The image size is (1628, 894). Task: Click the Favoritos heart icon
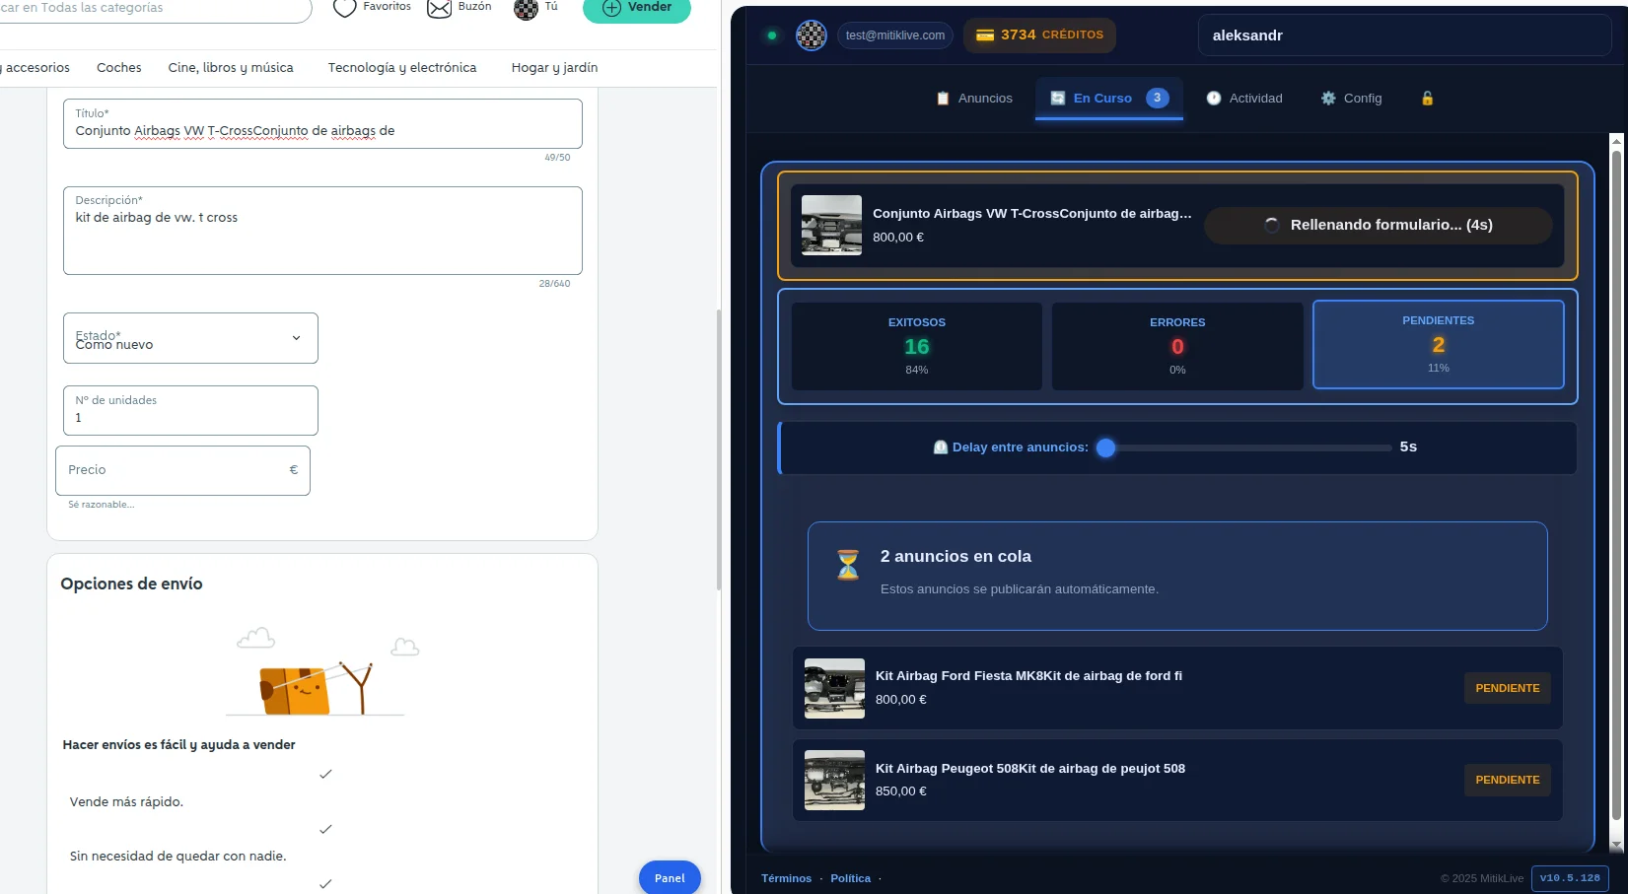[x=344, y=8]
